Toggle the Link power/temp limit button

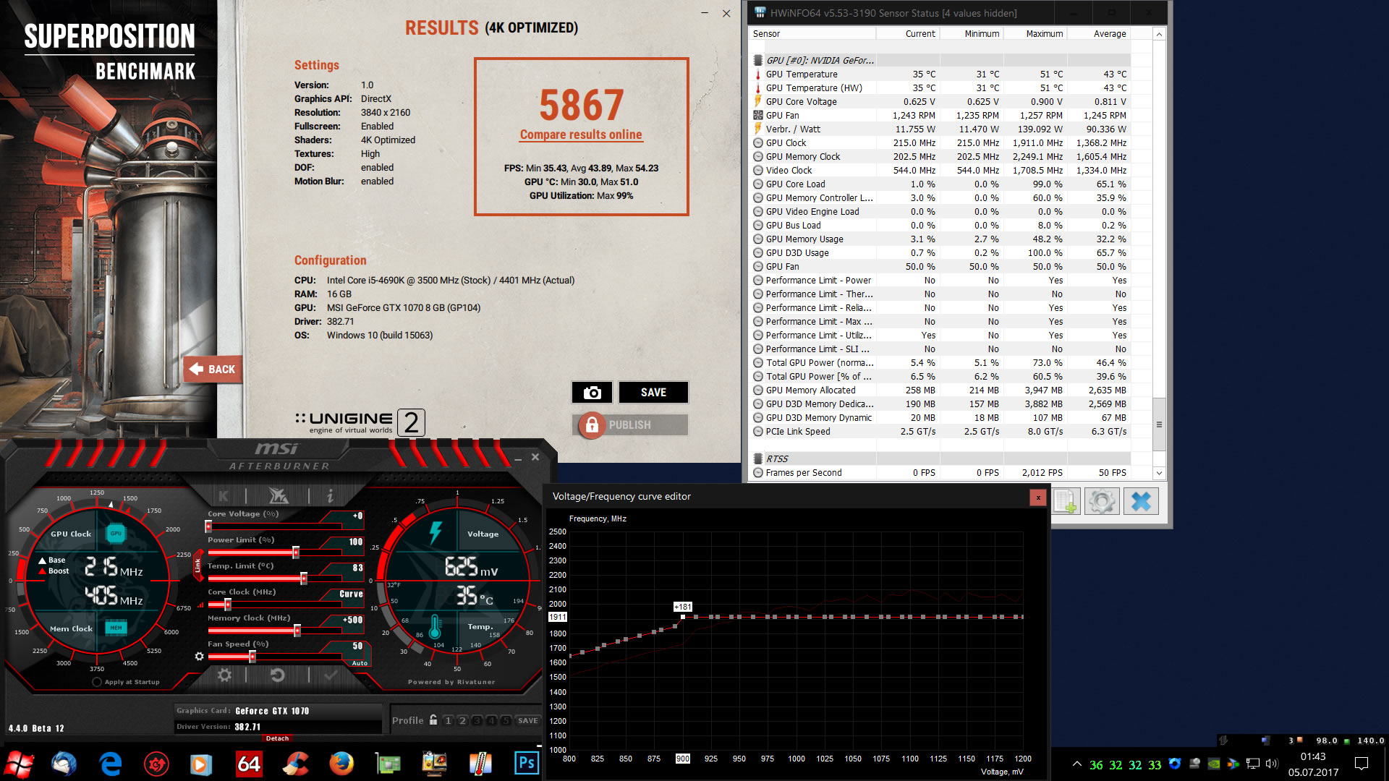[197, 566]
